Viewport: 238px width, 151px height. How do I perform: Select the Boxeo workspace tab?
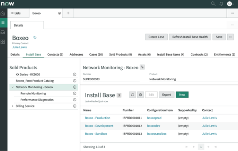pos(45,13)
